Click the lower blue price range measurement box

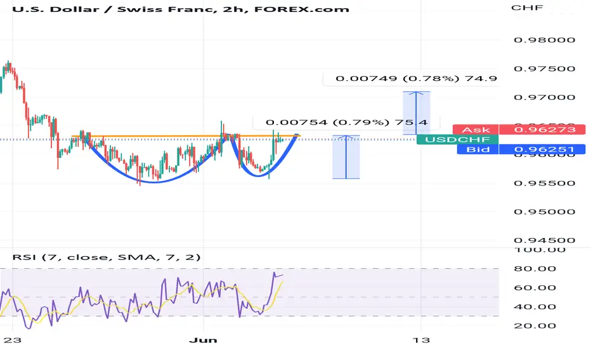(346, 157)
